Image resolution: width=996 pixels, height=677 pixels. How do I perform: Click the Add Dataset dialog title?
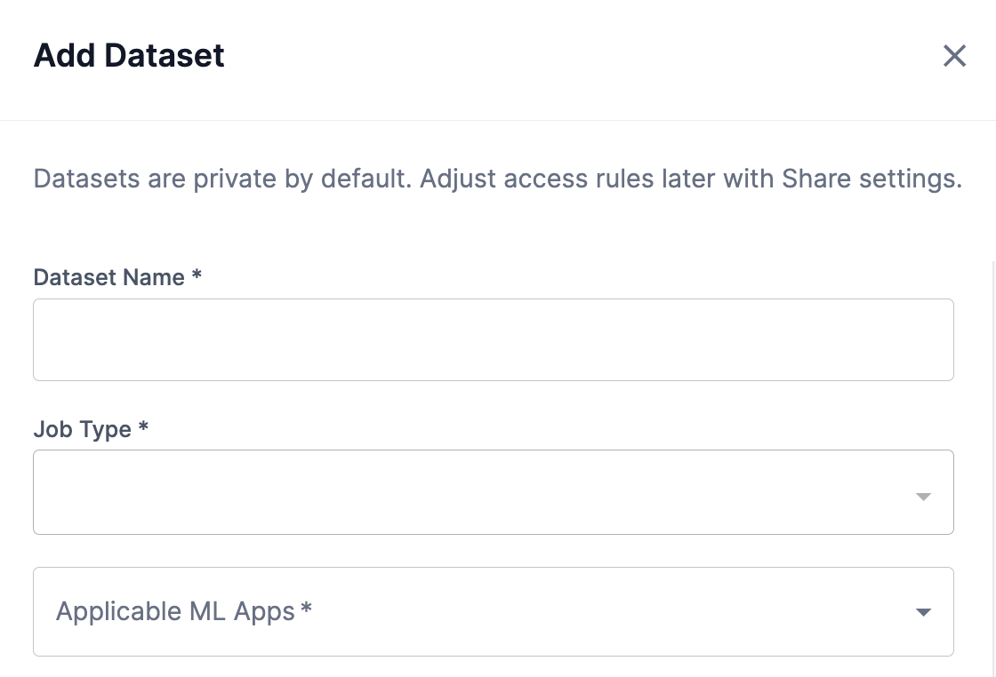[x=128, y=55]
